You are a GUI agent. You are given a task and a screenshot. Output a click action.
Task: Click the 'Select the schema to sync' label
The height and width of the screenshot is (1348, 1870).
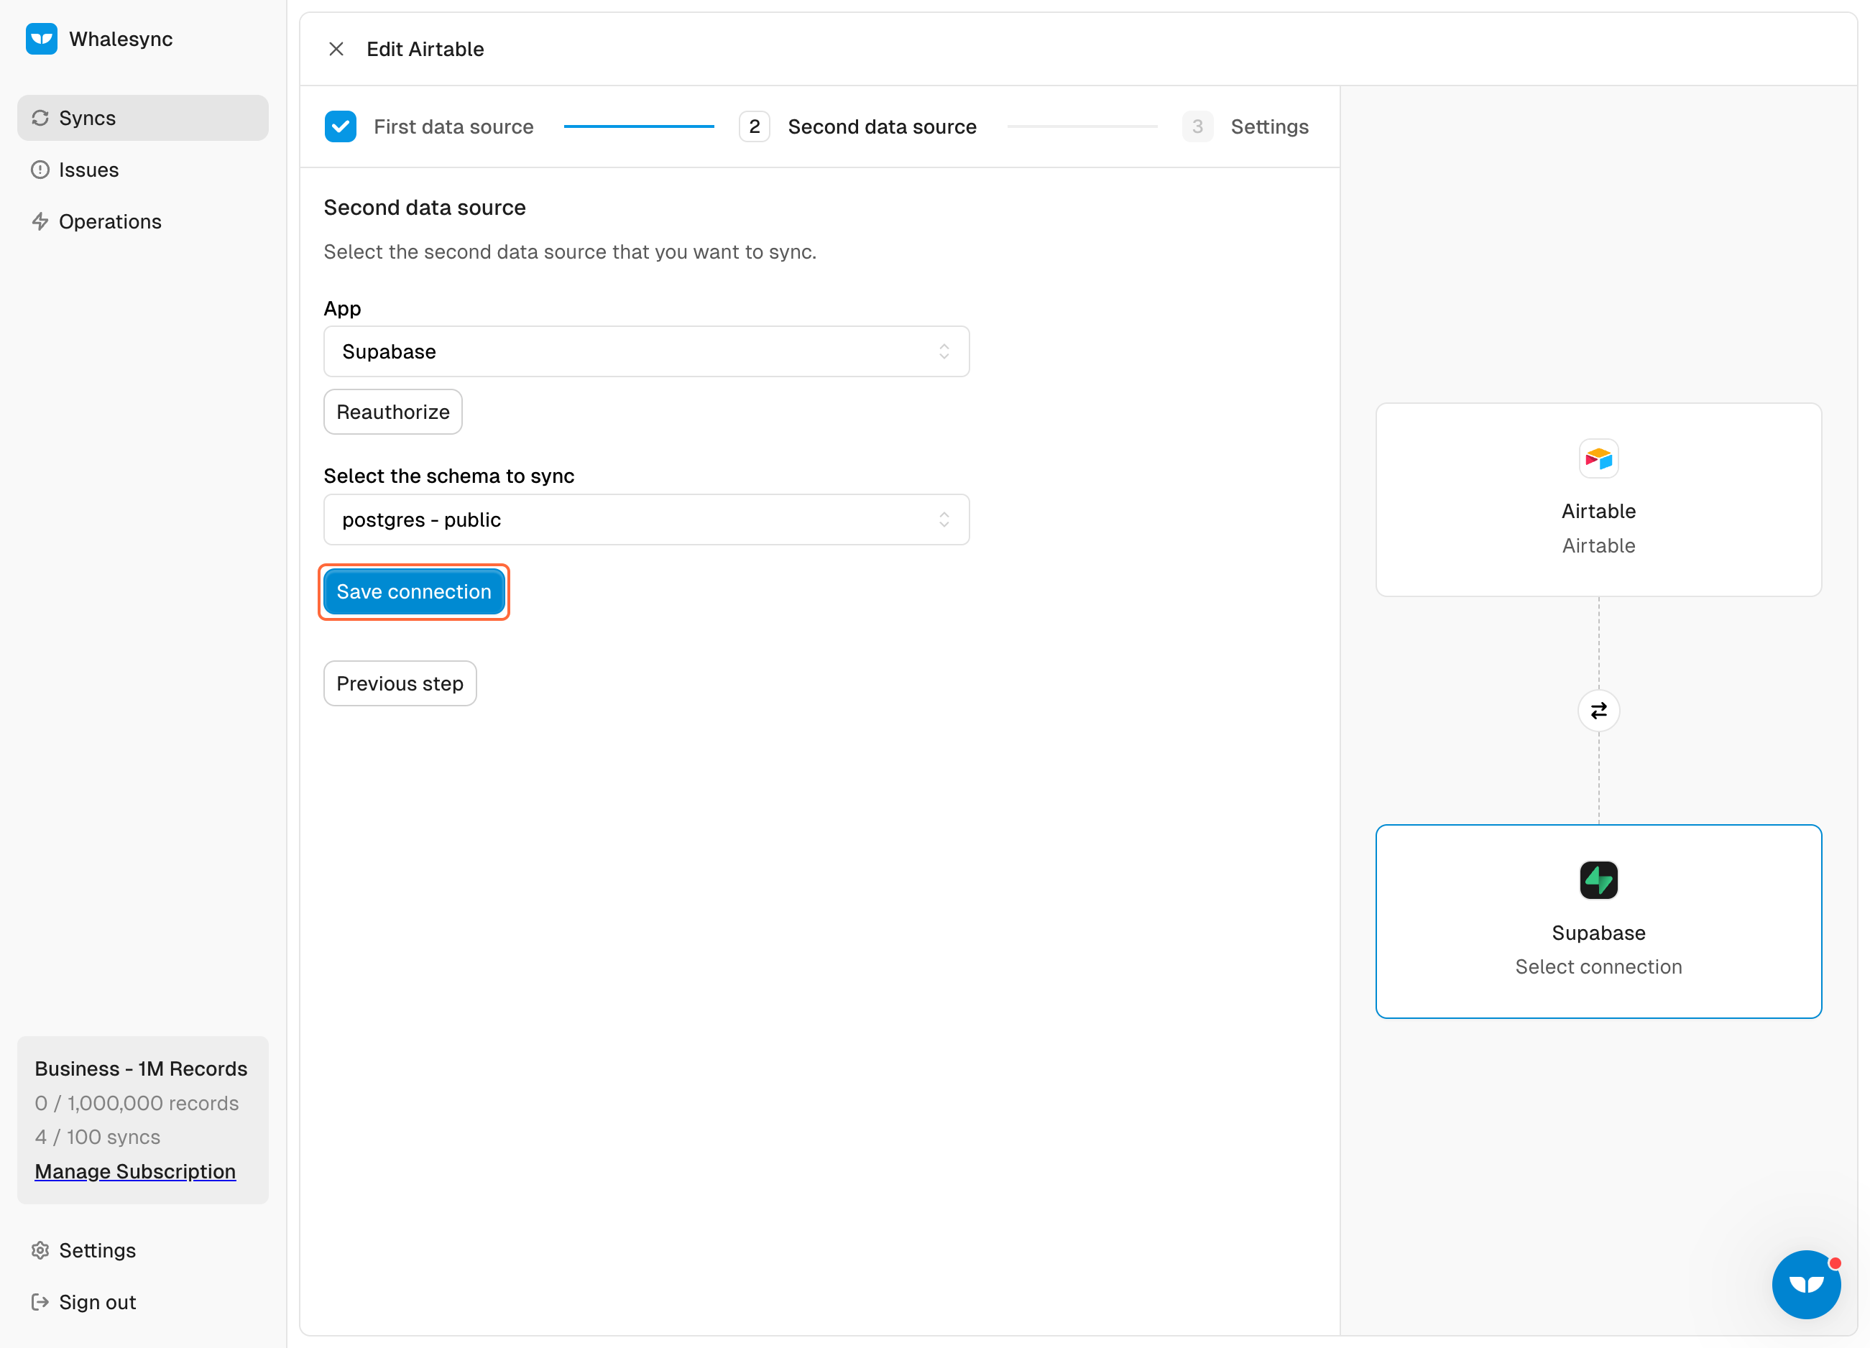click(448, 476)
